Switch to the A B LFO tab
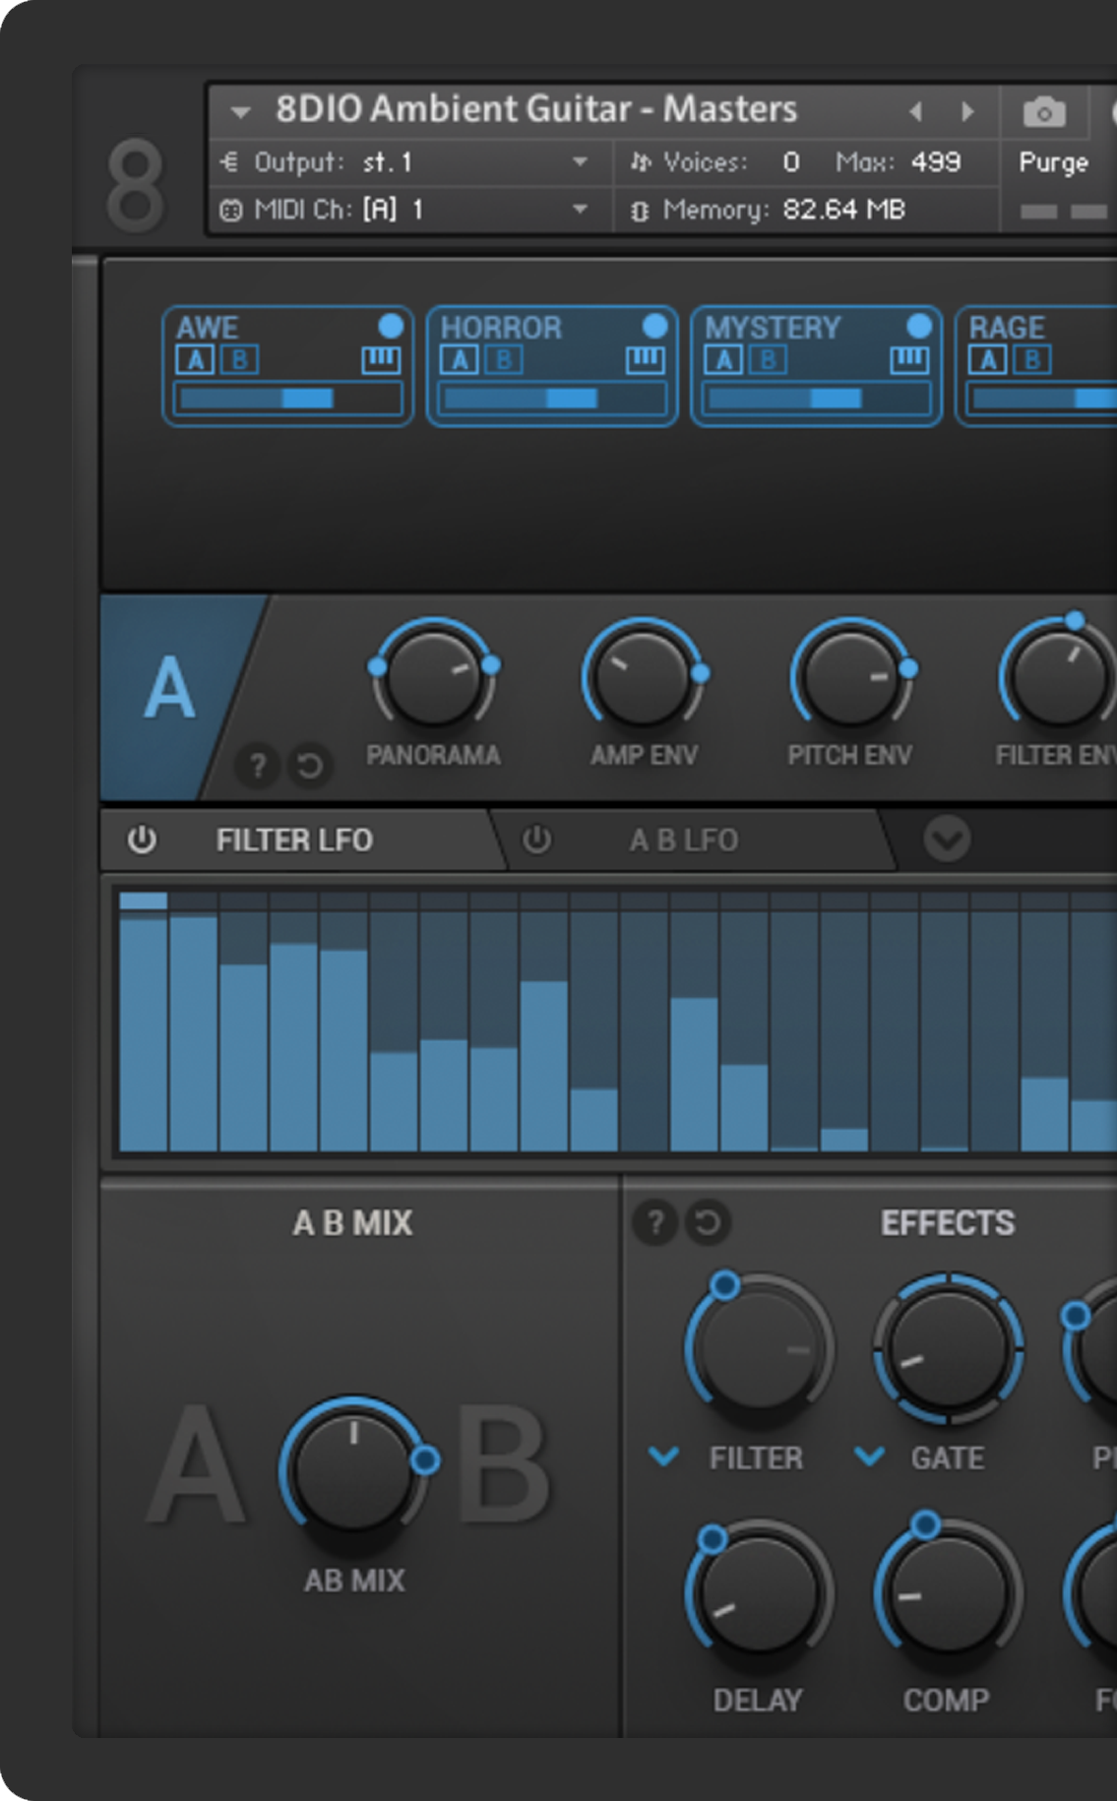 (x=684, y=840)
